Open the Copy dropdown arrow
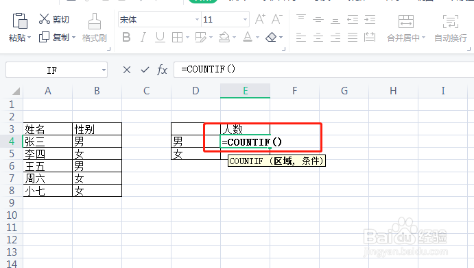Viewport: 474px width, 268px height. click(73, 38)
